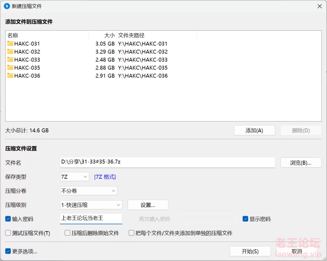Select the HAKC-036 folder icon
The image size is (327, 261).
click(x=10, y=75)
